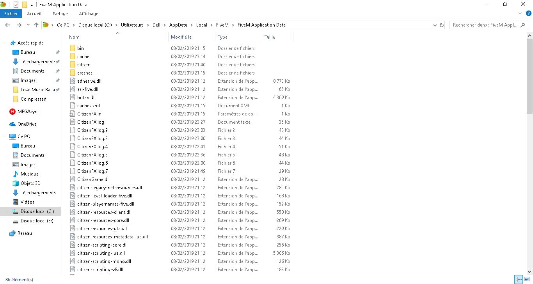The image size is (533, 284).
Task: Navigate to Utilisateurs in the address bar
Action: [x=132, y=25]
